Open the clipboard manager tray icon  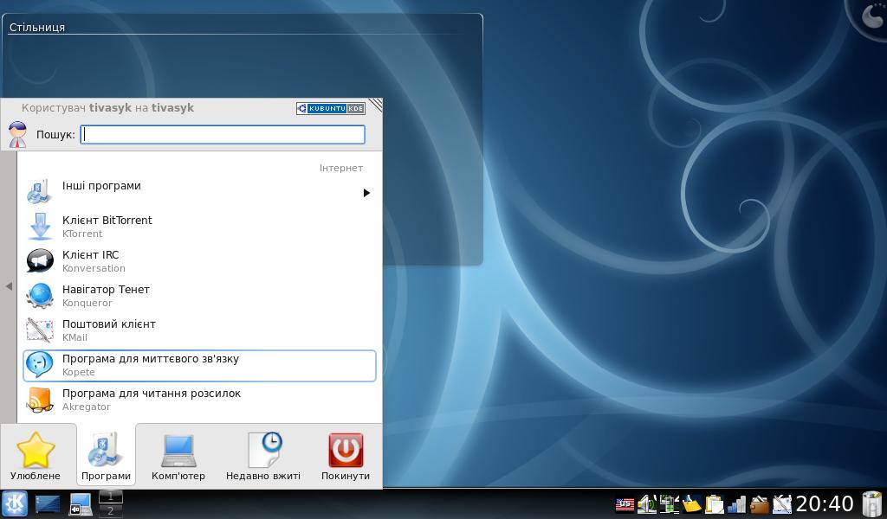tap(715, 503)
